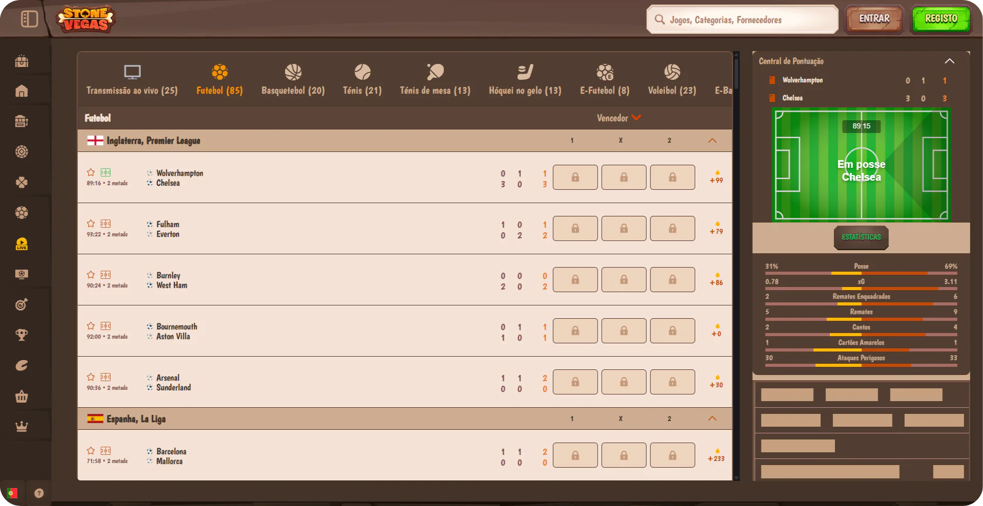
Task: Click the Stone Vegas logo
Action: coord(86,19)
